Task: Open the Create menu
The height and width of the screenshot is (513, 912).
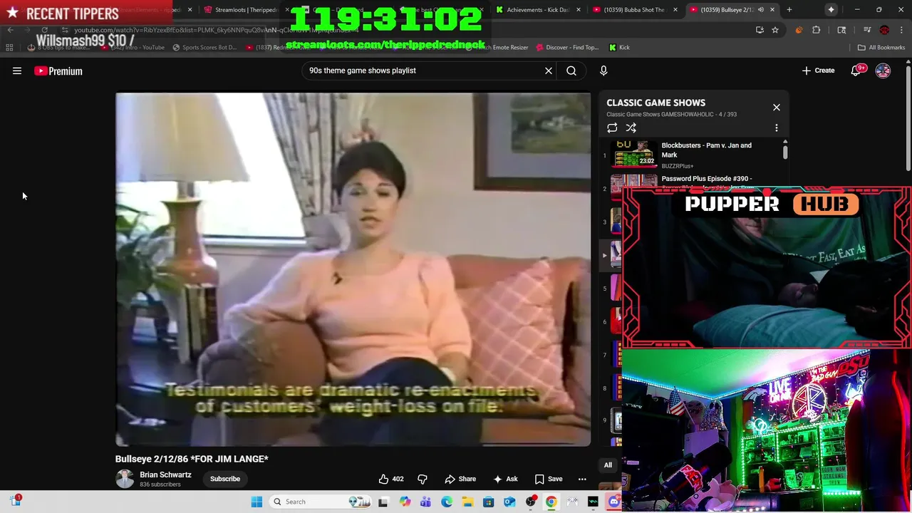Action: pyautogui.click(x=818, y=71)
